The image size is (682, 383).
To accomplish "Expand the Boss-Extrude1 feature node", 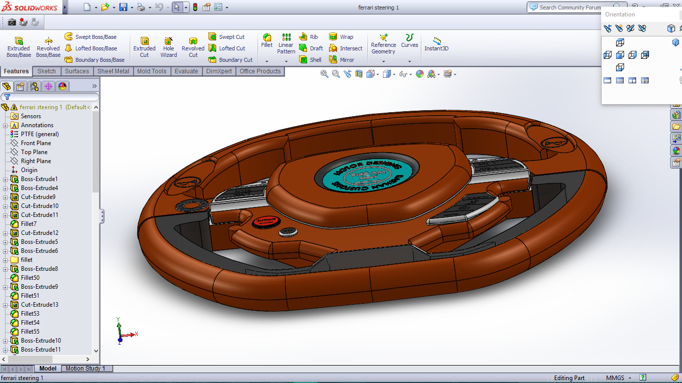I will pos(5,179).
